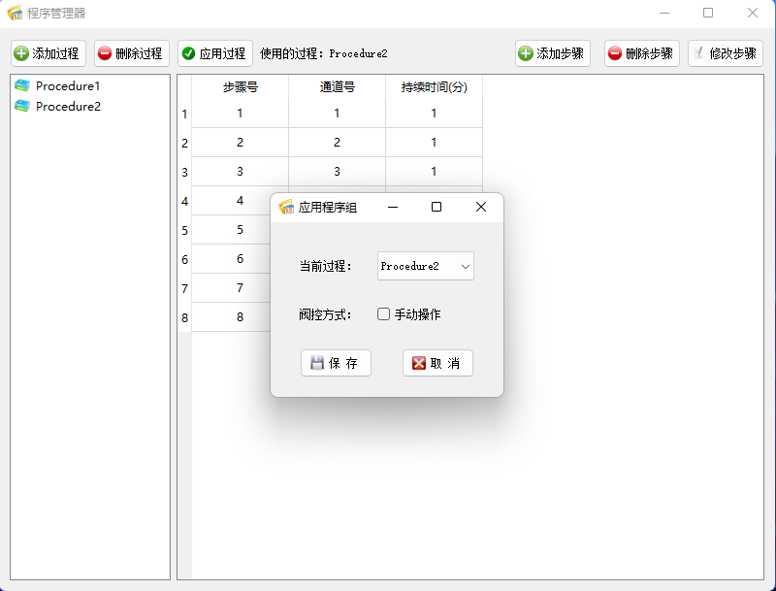The width and height of the screenshot is (776, 591).
Task: Select Procedure2 in the process list
Action: 68,107
